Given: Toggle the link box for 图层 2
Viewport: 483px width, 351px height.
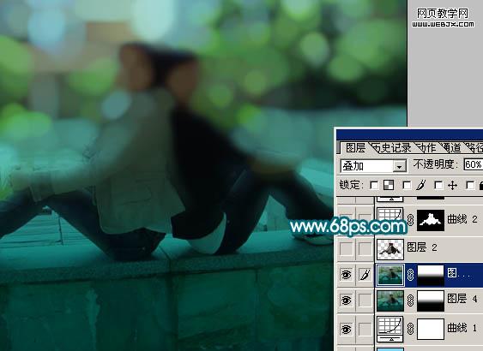Looking at the screenshot, I should [365, 248].
